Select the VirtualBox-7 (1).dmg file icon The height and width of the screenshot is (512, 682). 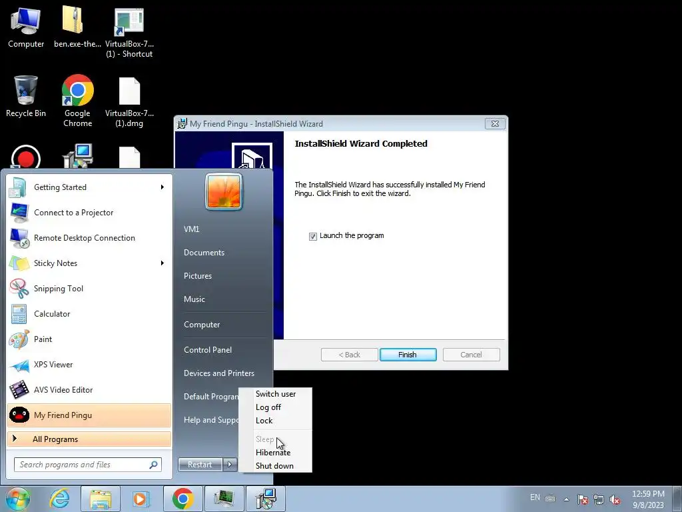click(x=129, y=91)
